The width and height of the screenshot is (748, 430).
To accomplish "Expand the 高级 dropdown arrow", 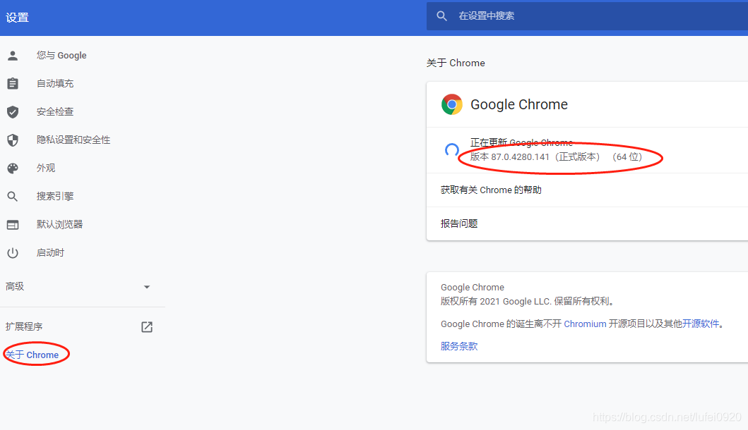I will [x=147, y=287].
